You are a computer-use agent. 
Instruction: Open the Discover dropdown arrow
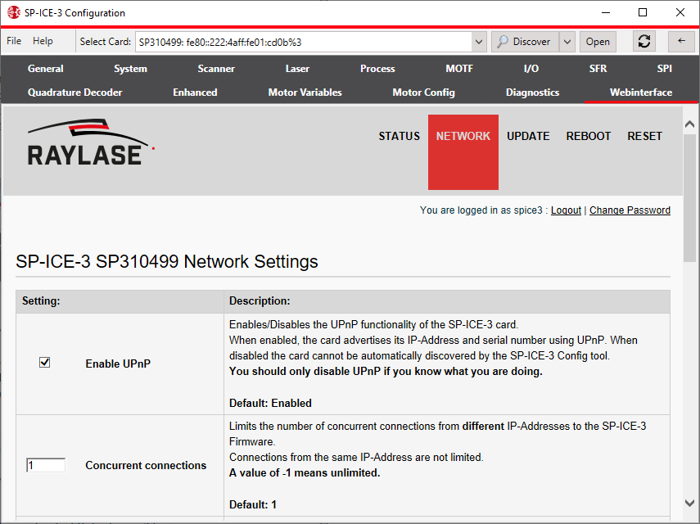[x=567, y=42]
